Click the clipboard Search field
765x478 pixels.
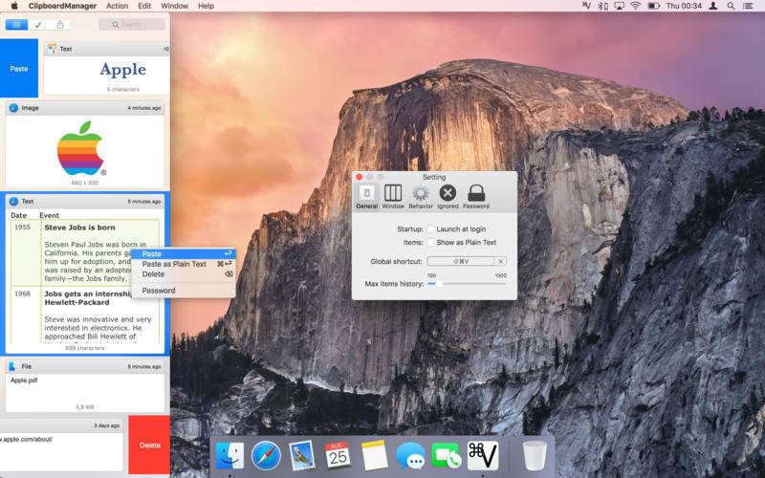pos(131,25)
